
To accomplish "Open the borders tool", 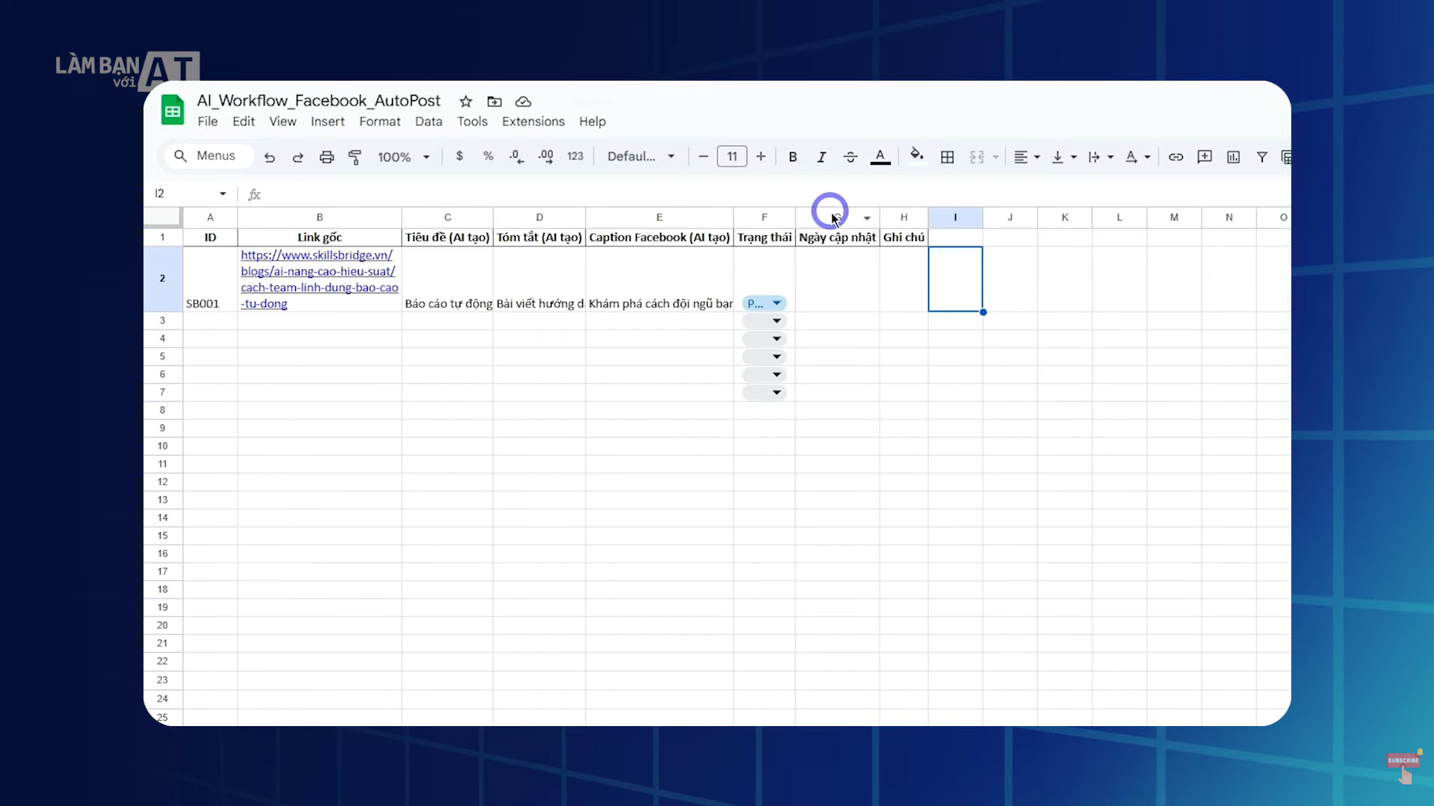I will (947, 157).
